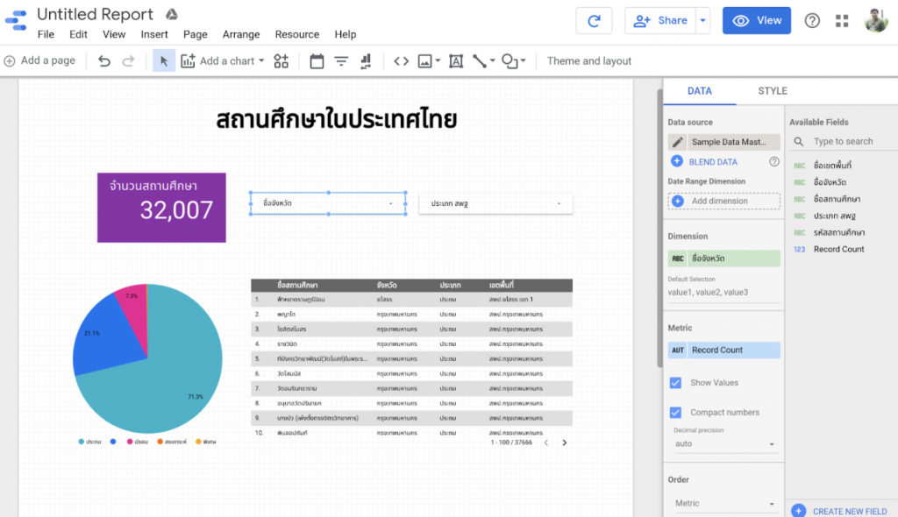Click the Share button

pos(660,21)
